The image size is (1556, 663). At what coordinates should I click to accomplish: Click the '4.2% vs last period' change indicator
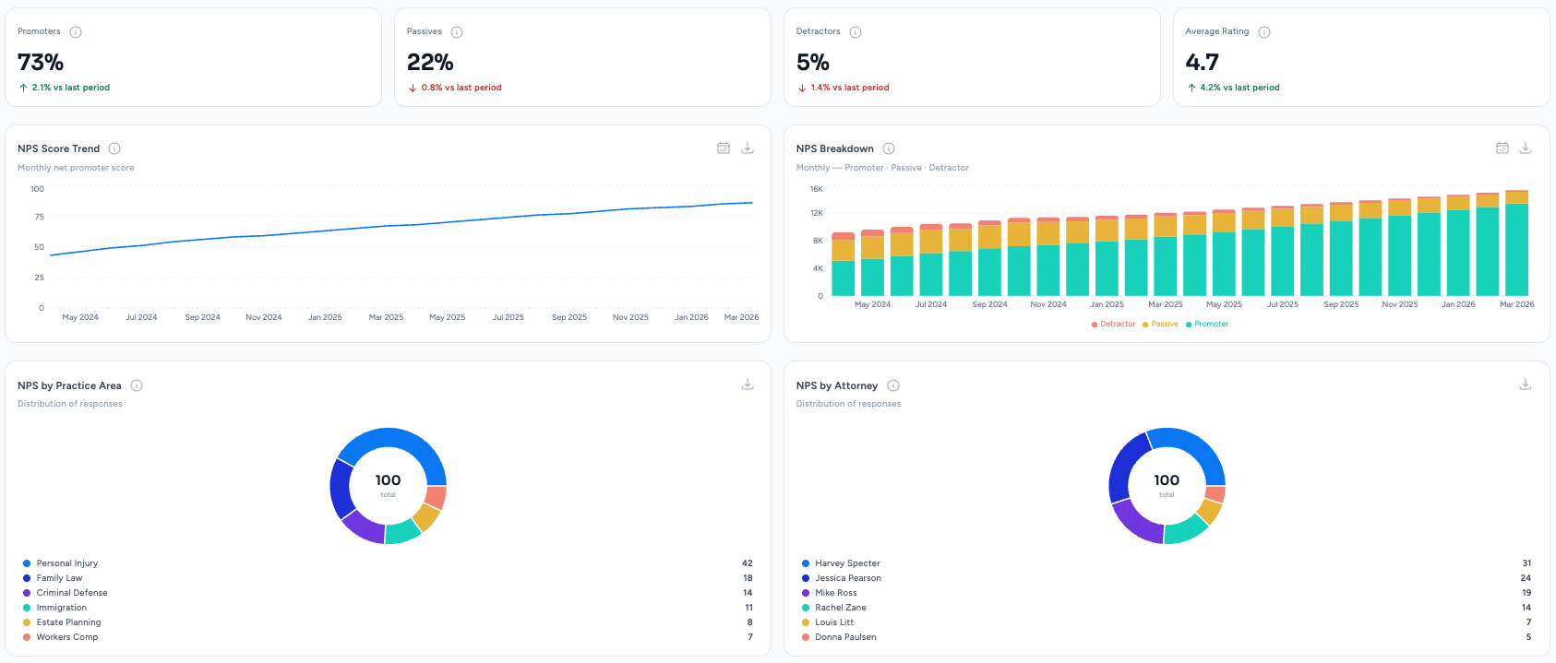1234,88
